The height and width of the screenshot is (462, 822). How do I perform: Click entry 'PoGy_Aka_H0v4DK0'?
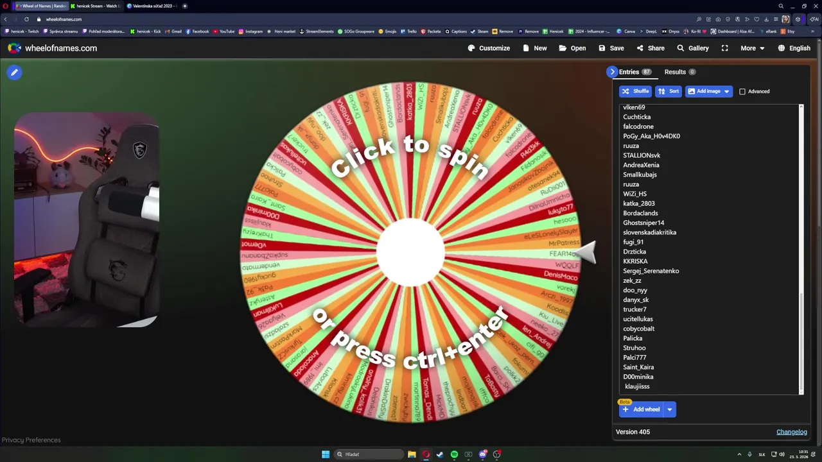pyautogui.click(x=651, y=136)
